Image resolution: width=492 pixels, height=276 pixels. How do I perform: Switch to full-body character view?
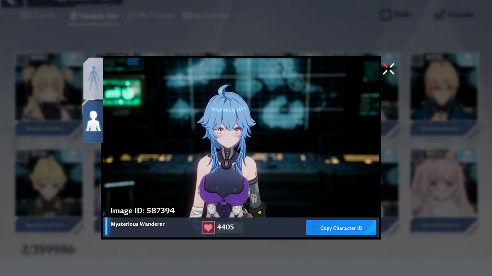coord(93,79)
